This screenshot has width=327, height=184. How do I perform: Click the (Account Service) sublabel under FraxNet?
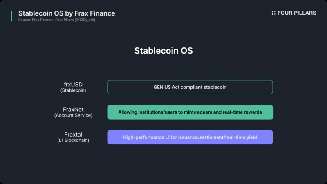pyautogui.click(x=74, y=115)
